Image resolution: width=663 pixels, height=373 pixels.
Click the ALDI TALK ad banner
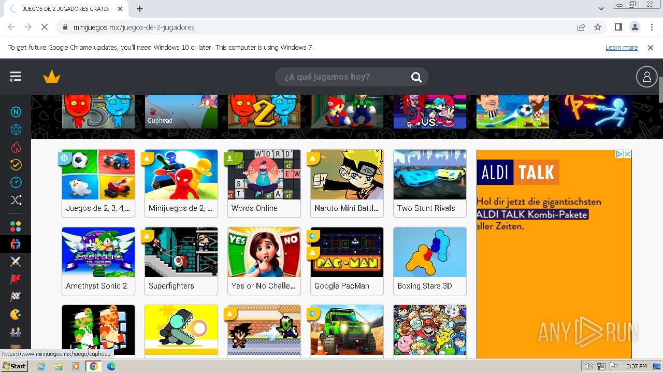(554, 254)
